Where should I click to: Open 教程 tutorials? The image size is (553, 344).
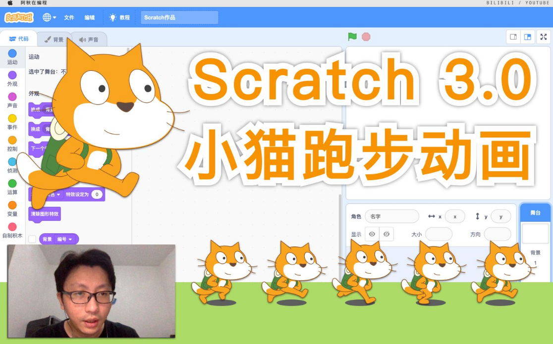[119, 17]
